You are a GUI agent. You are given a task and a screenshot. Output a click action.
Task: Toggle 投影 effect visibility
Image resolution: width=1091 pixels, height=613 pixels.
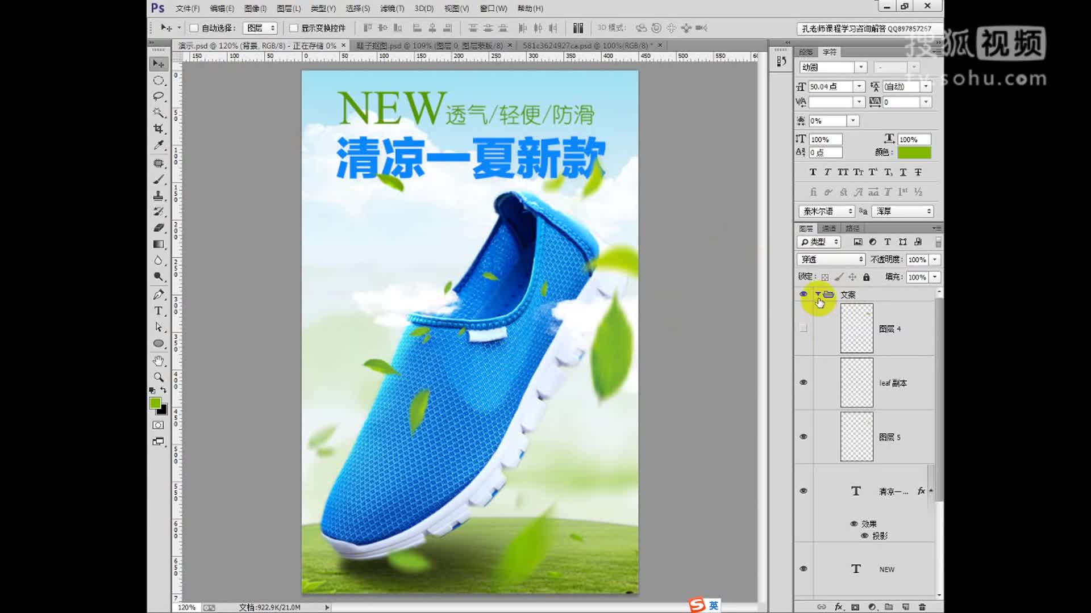[864, 536]
